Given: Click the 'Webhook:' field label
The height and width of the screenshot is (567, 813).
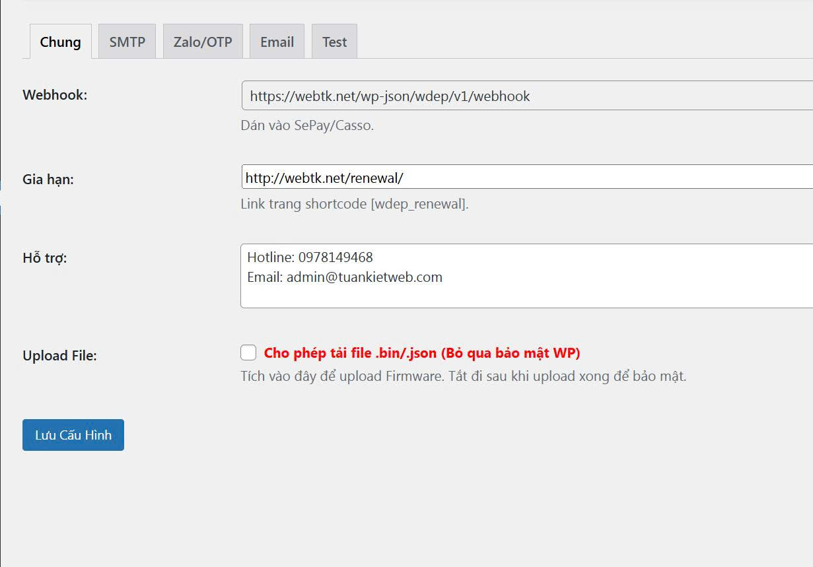Looking at the screenshot, I should point(55,95).
